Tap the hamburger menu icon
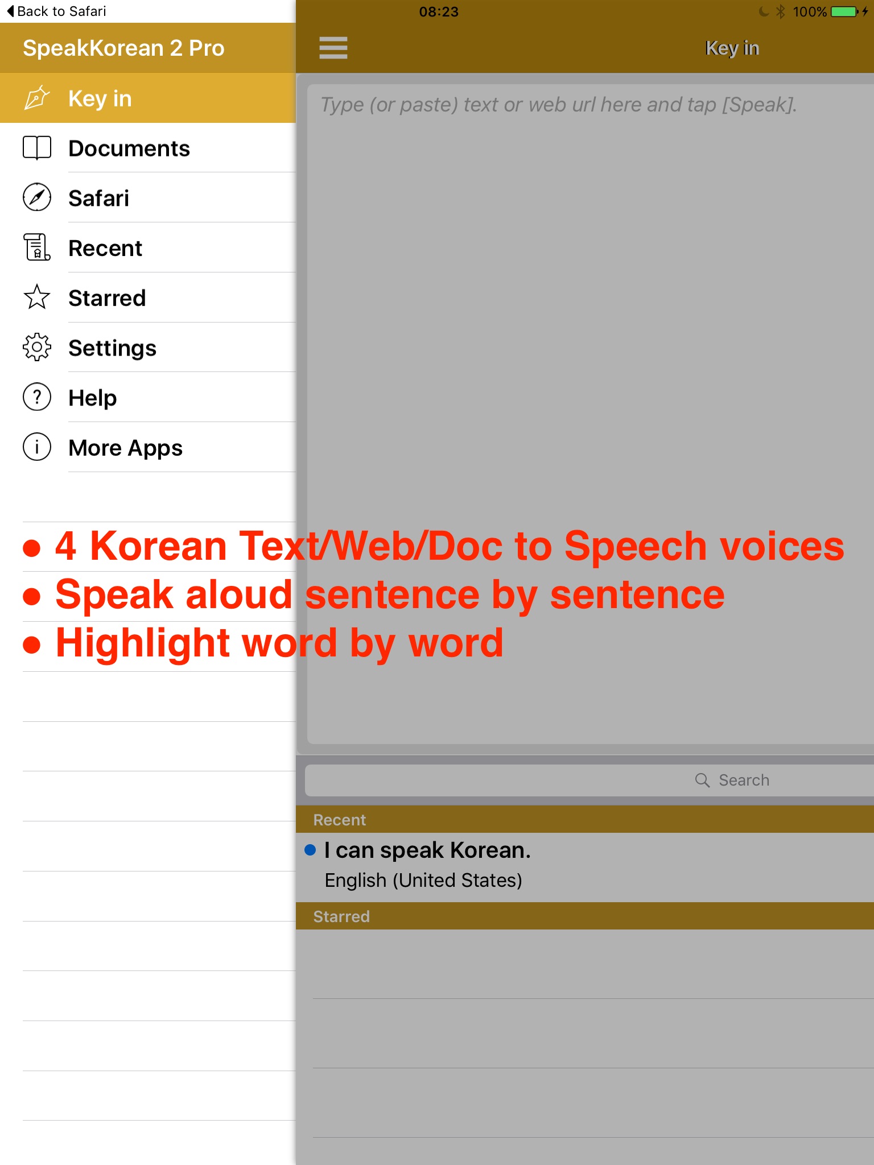This screenshot has height=1165, width=874. pyautogui.click(x=333, y=48)
